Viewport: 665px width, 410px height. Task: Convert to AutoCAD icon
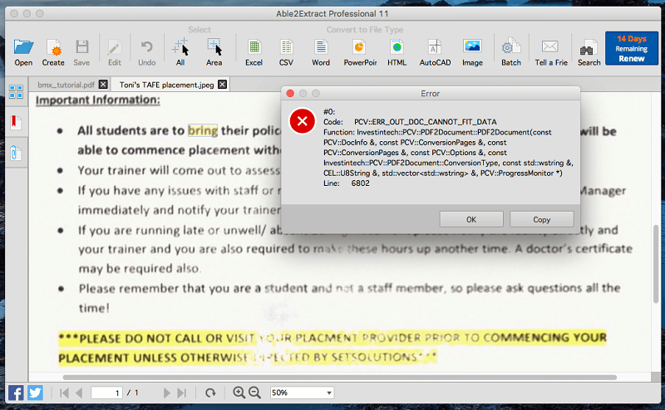[x=435, y=46]
